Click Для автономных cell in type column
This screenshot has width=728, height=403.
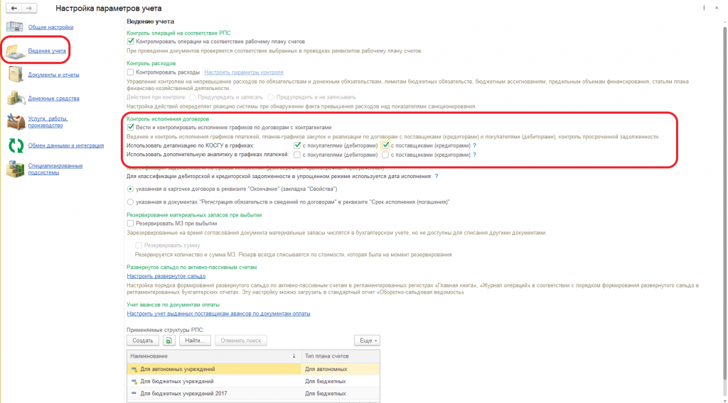coord(341,369)
